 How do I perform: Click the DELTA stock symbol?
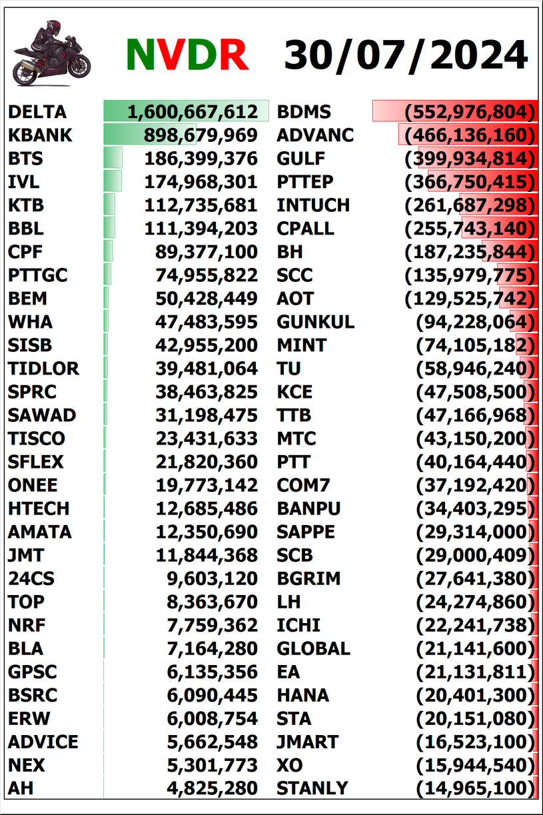[x=37, y=112]
